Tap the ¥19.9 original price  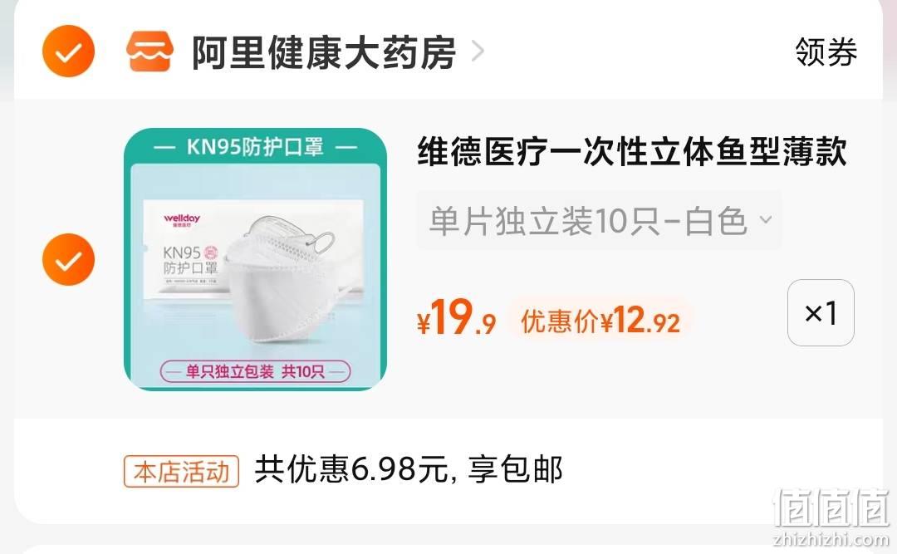[456, 317]
